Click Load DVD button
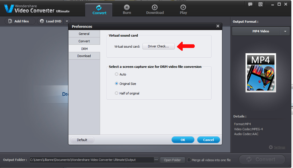This screenshot has height=168, width=293. click(51, 21)
